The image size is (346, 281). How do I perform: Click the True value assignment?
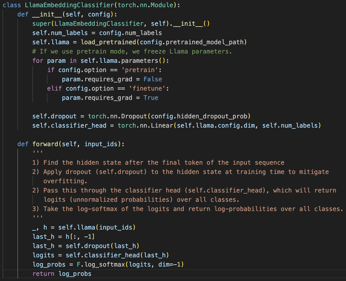pyautogui.click(x=151, y=98)
